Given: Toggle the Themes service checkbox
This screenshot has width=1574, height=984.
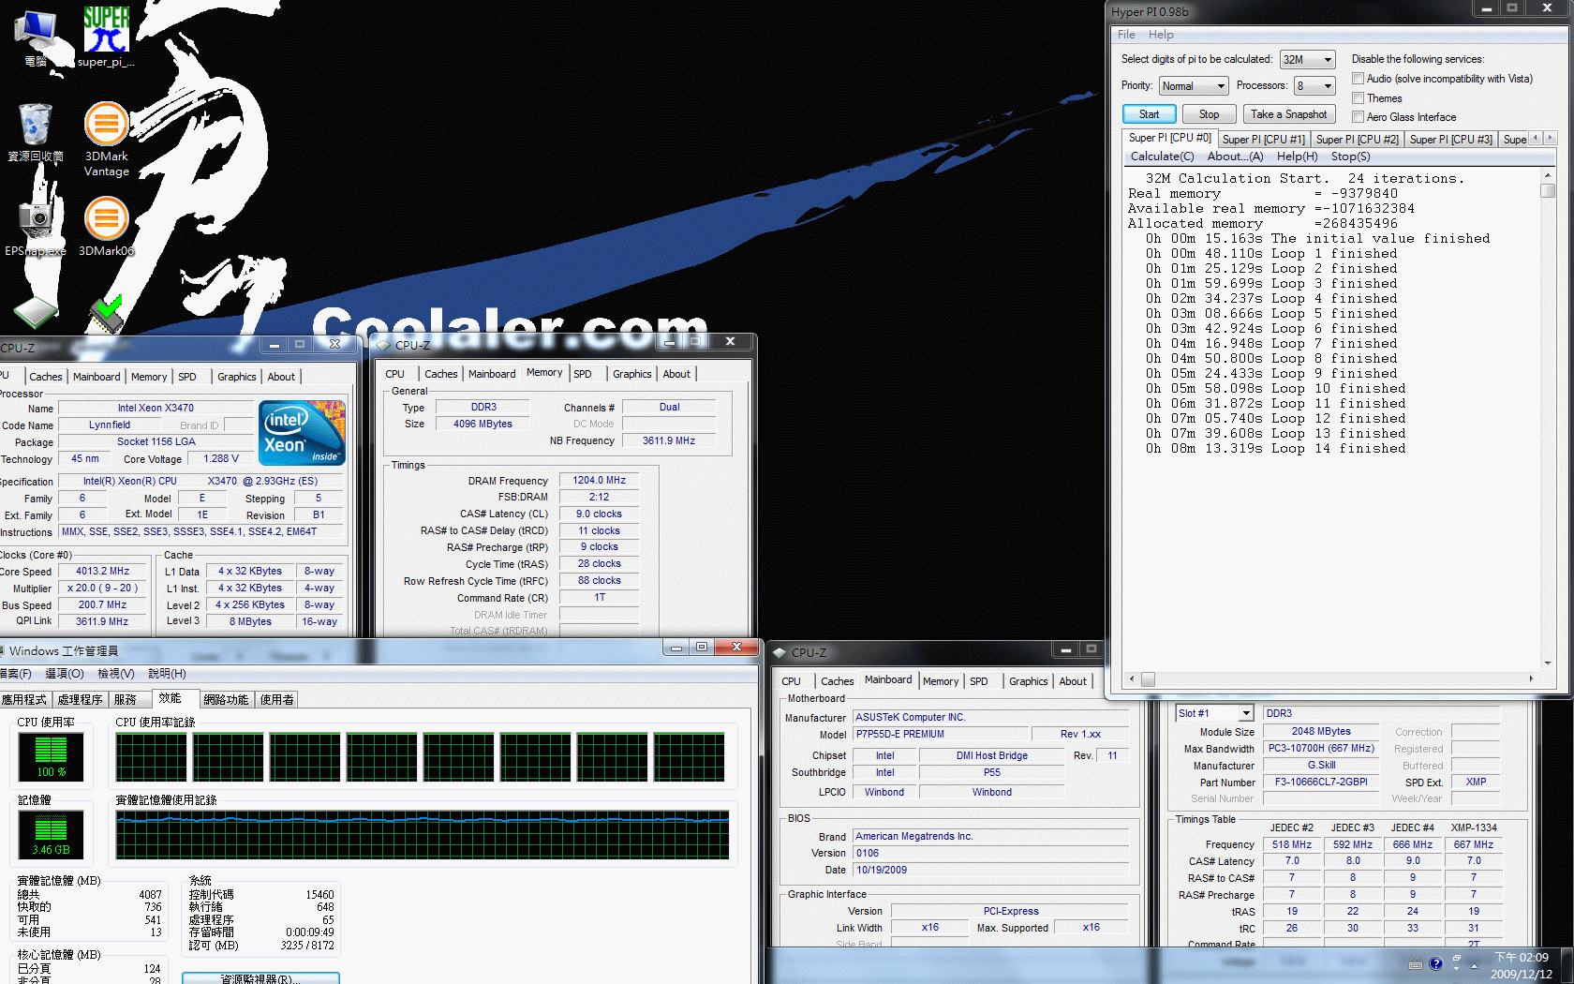Looking at the screenshot, I should (x=1358, y=97).
